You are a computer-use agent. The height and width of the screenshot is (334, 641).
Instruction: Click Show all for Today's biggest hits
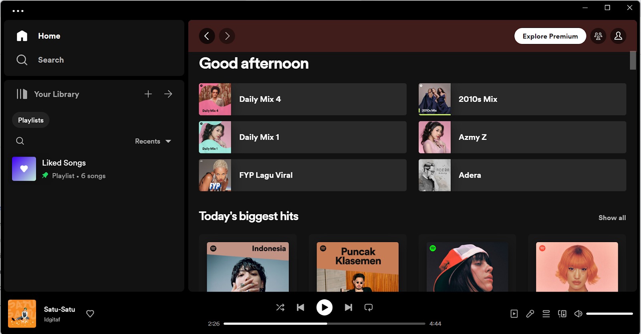coord(612,218)
